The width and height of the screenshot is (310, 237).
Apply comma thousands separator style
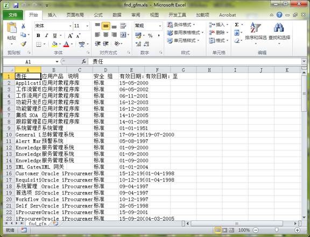click(x=159, y=36)
